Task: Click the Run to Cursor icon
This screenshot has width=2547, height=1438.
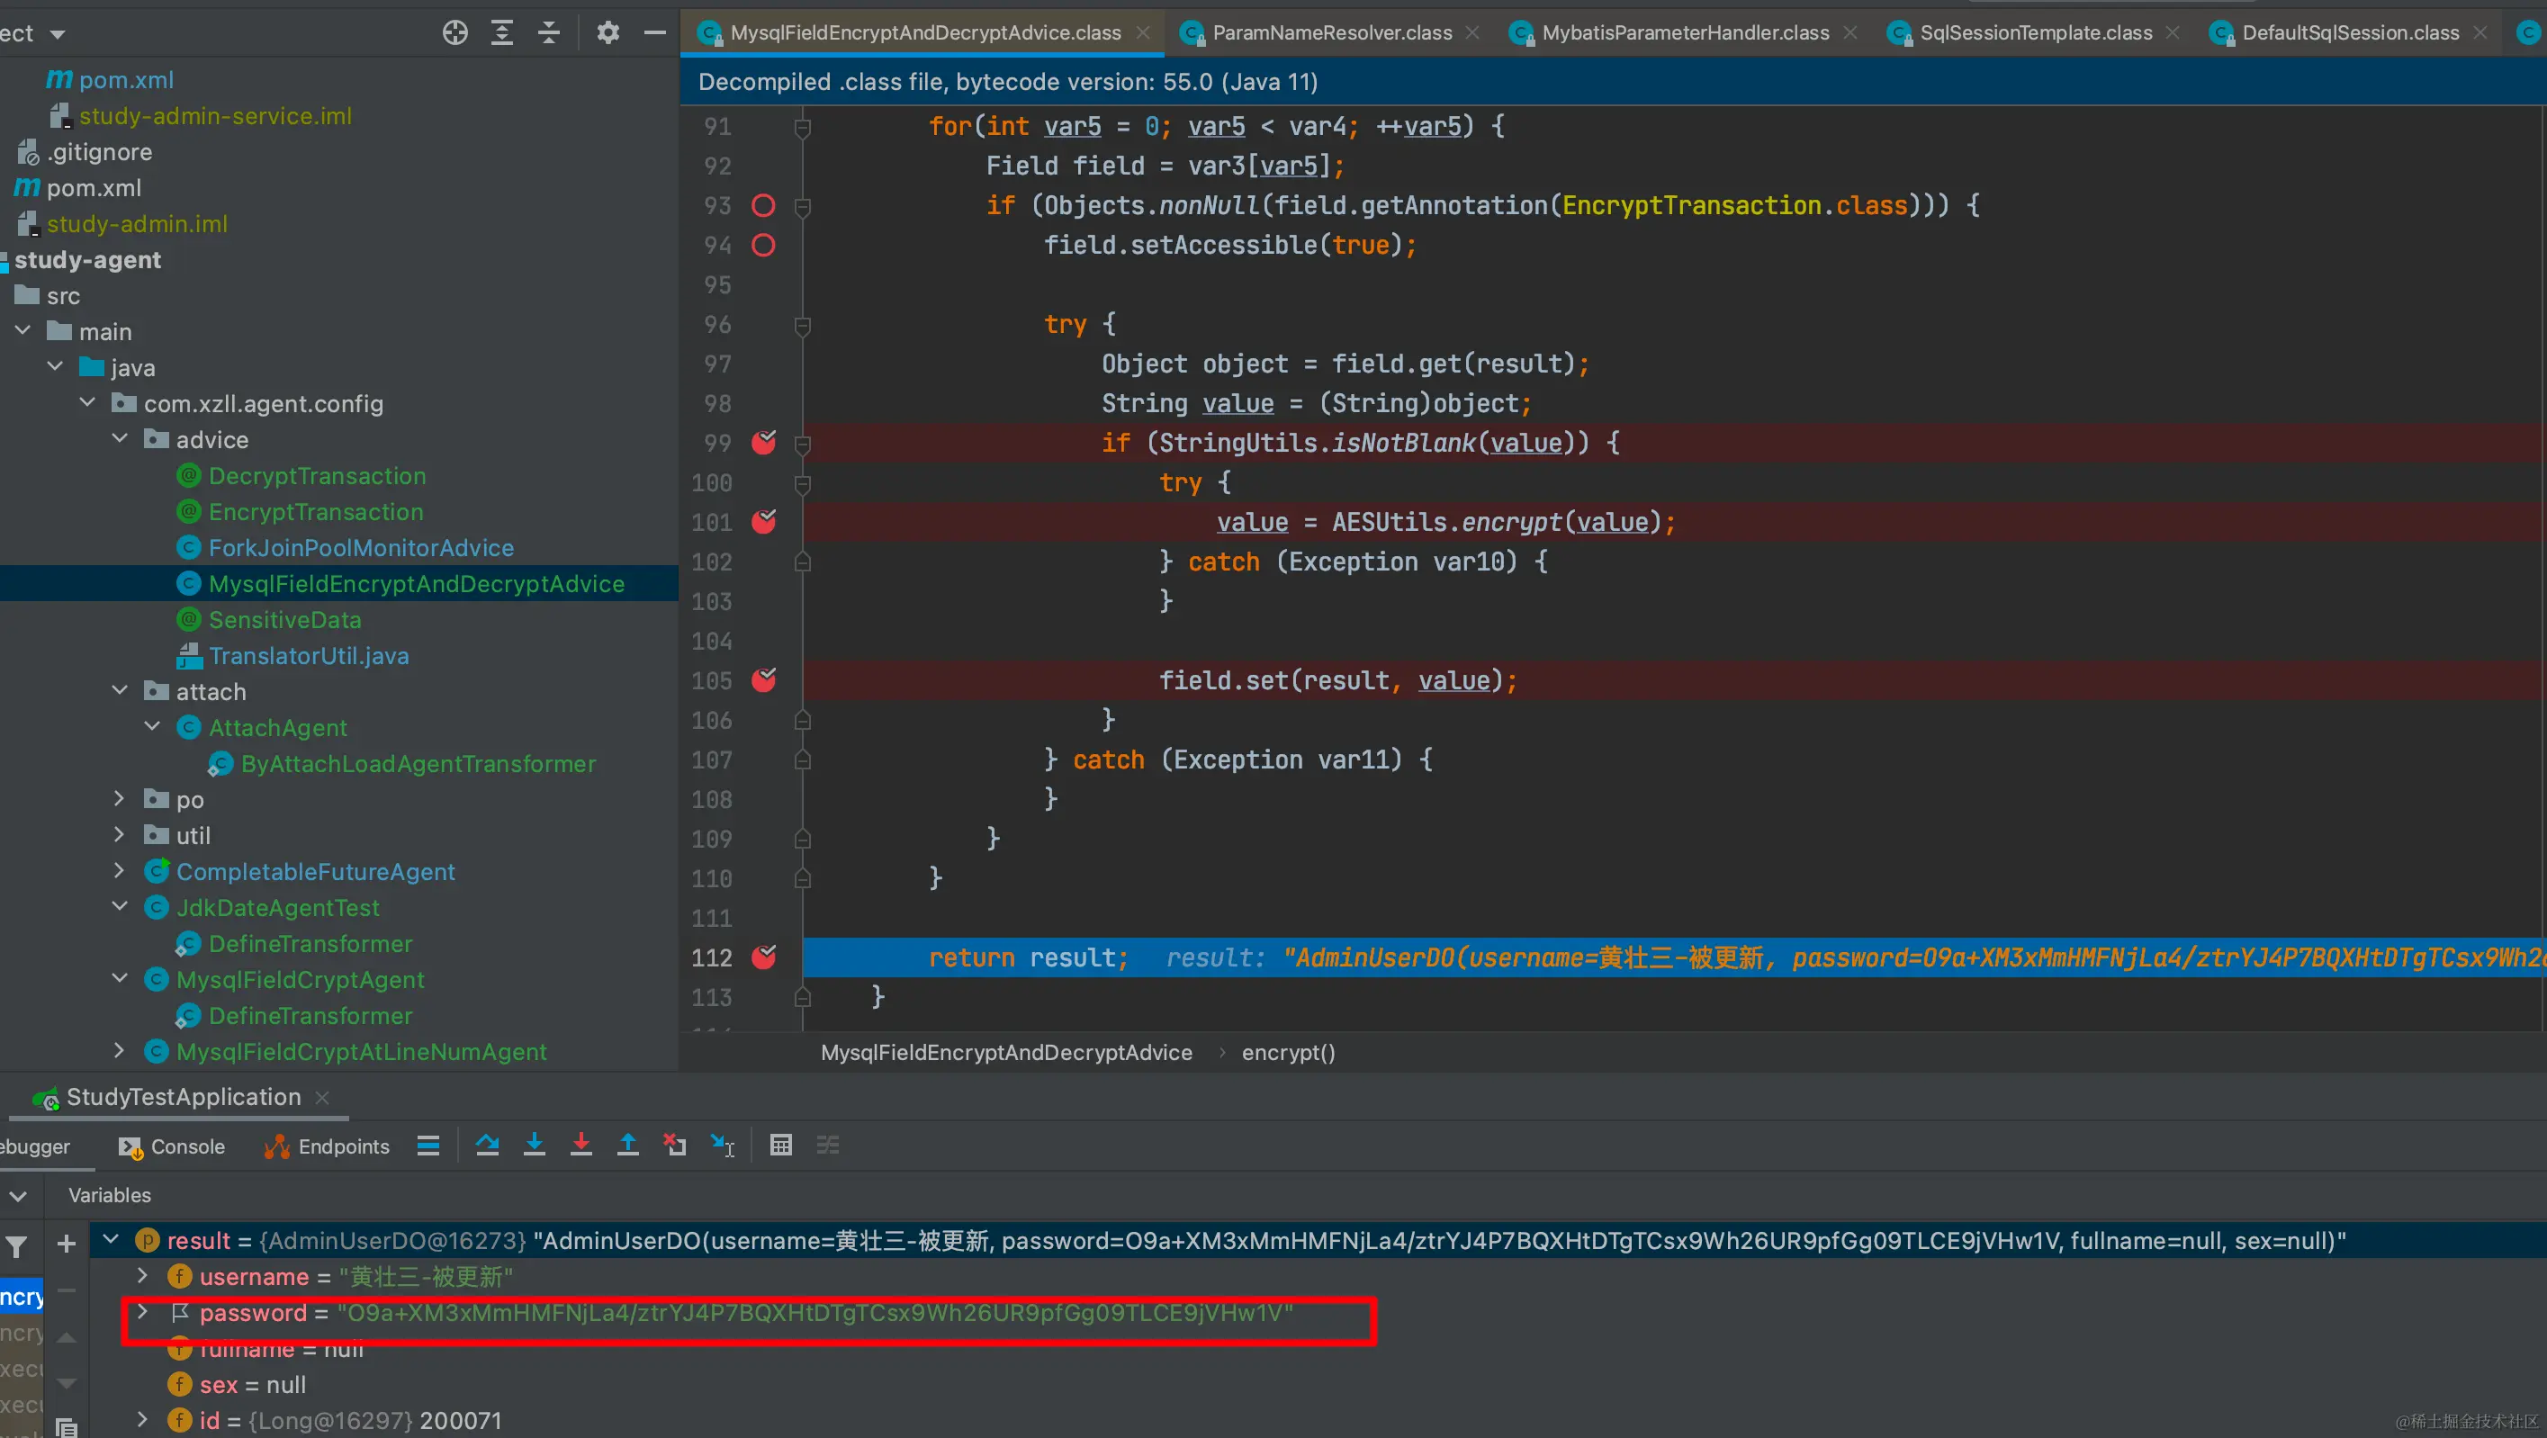Action: pos(723,1146)
